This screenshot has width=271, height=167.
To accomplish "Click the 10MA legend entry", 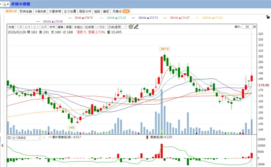I will (x=113, y=18).
